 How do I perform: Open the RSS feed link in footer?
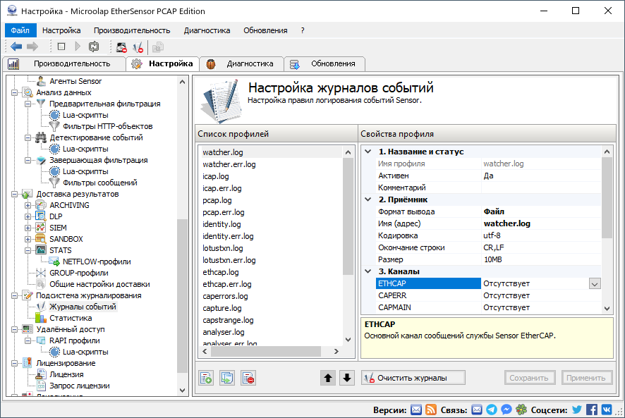pos(431,409)
